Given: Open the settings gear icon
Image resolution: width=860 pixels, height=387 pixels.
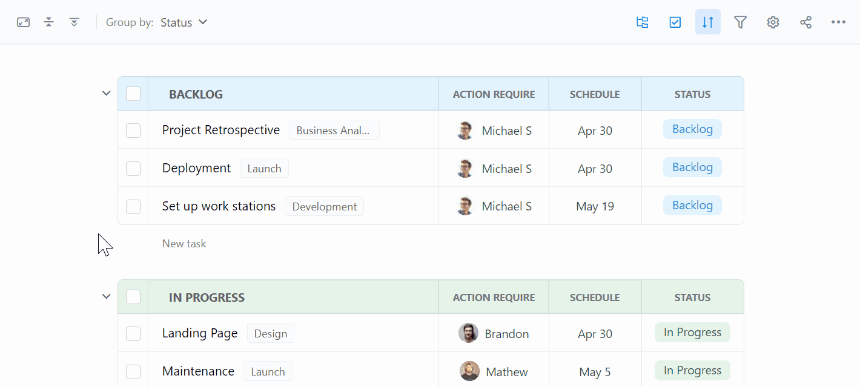Looking at the screenshot, I should coord(773,22).
